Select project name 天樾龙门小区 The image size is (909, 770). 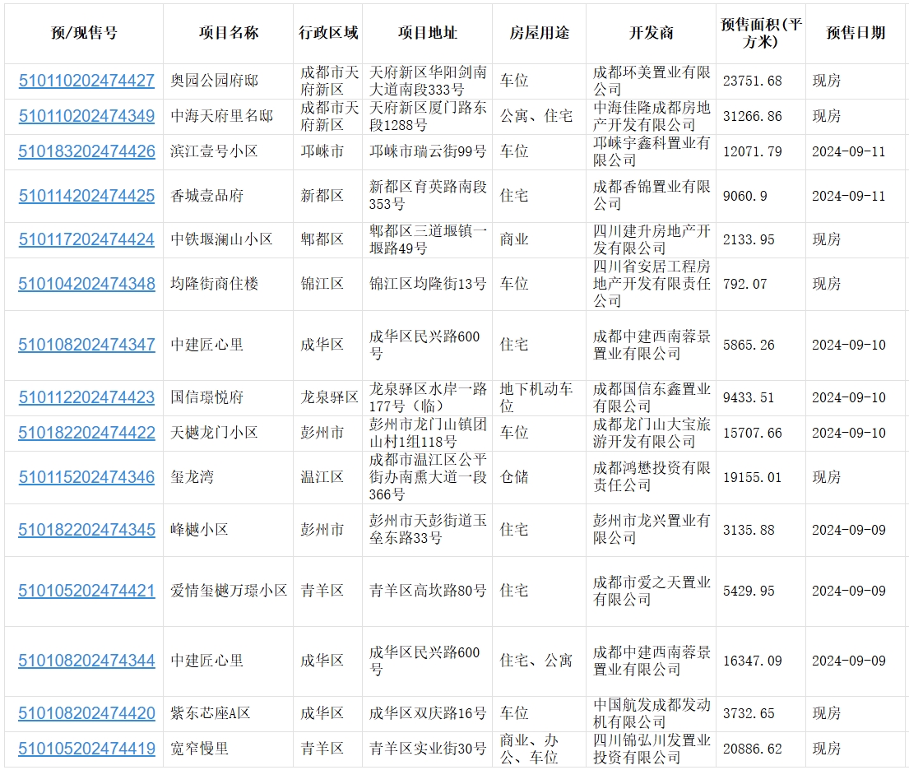(x=215, y=433)
